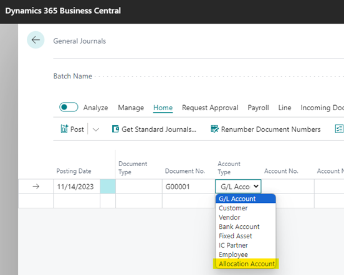
Task: Go back using the circular arrow button
Action: (36, 40)
